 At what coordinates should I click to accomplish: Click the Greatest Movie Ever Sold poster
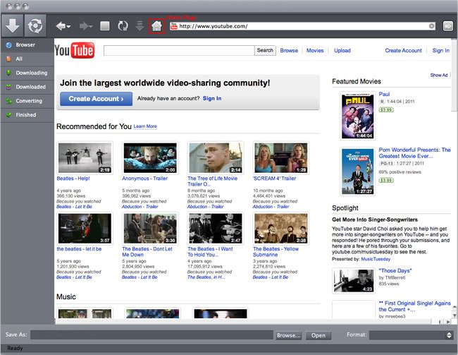pyautogui.click(x=357, y=172)
